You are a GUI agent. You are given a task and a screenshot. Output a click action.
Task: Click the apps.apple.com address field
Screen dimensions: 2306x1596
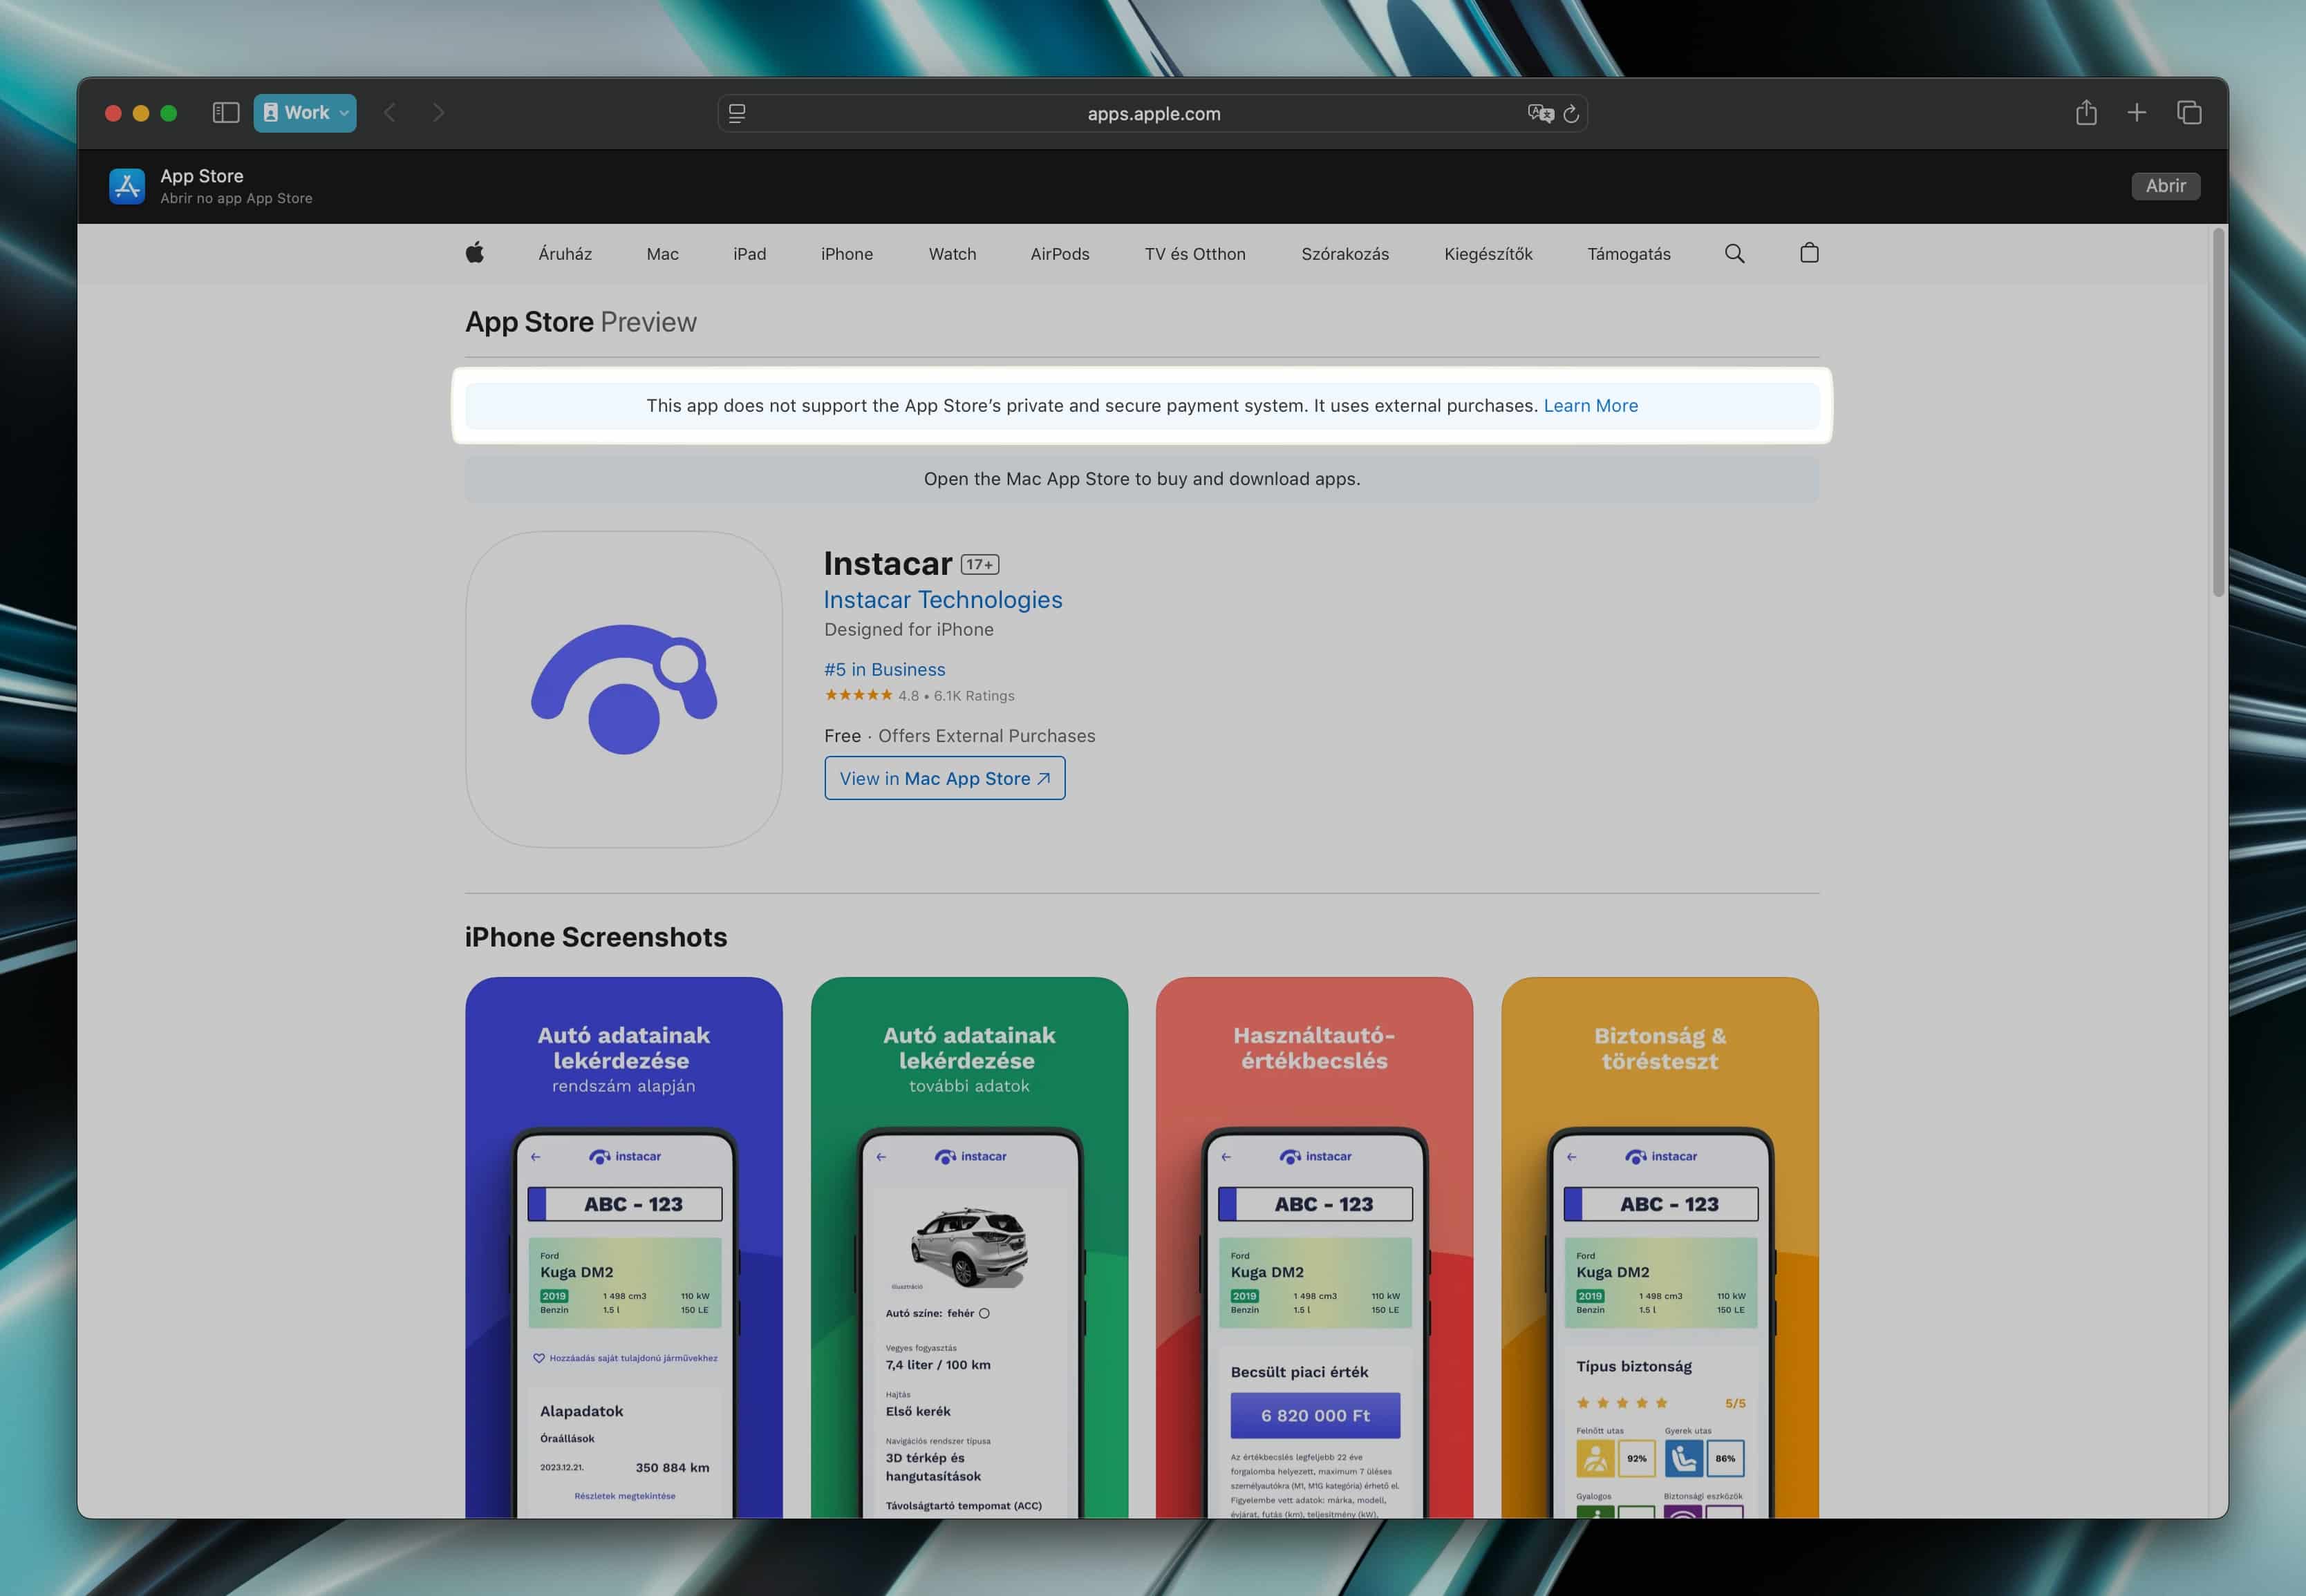[x=1152, y=114]
